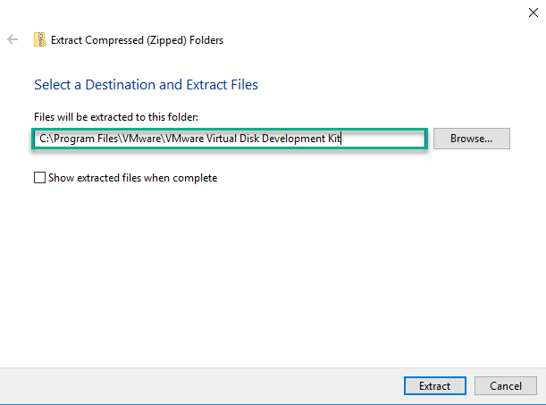Open the Browse... folder picker

472,139
